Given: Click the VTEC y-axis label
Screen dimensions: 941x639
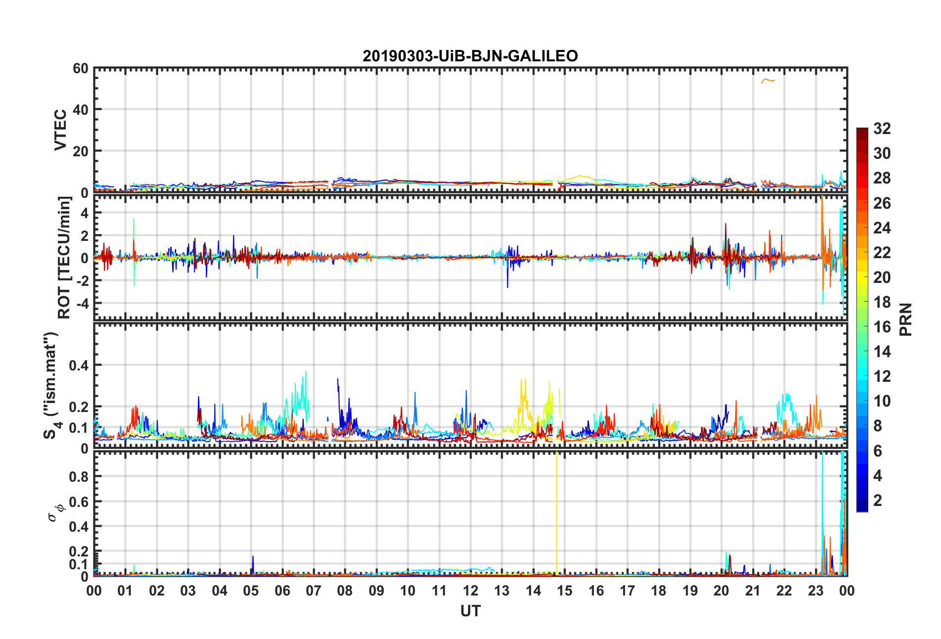Looking at the screenshot, I should click(x=60, y=130).
